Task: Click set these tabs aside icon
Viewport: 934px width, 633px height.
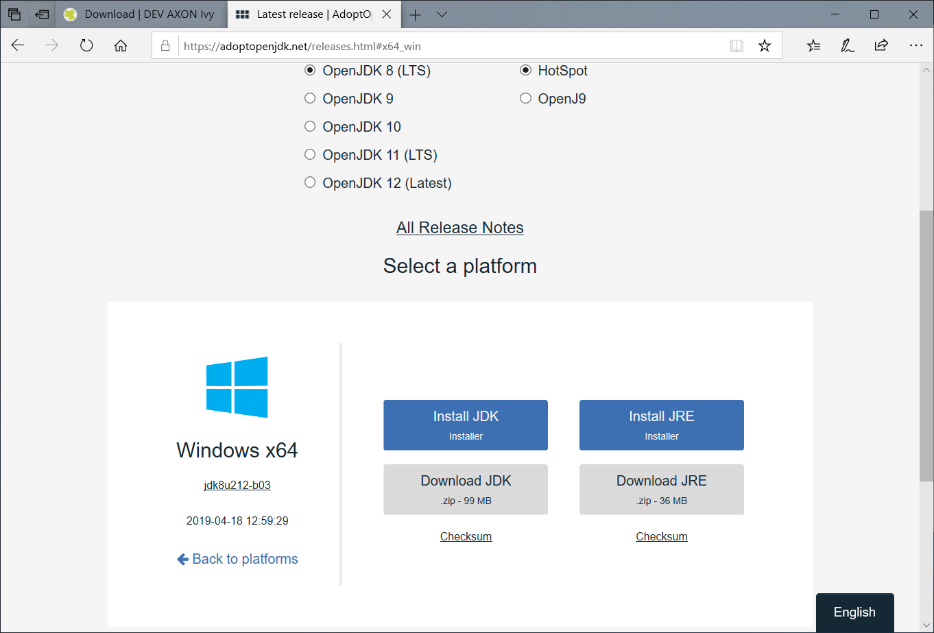Action: point(42,14)
